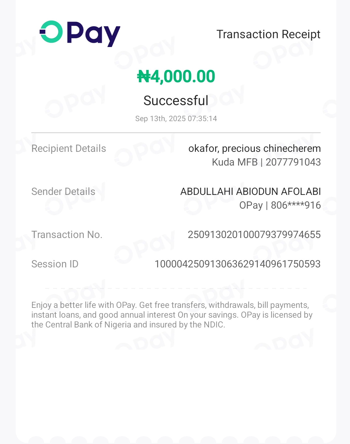The height and width of the screenshot is (444, 350).
Task: Select the Sep 13th, 2025 timestamp
Action: (x=176, y=119)
